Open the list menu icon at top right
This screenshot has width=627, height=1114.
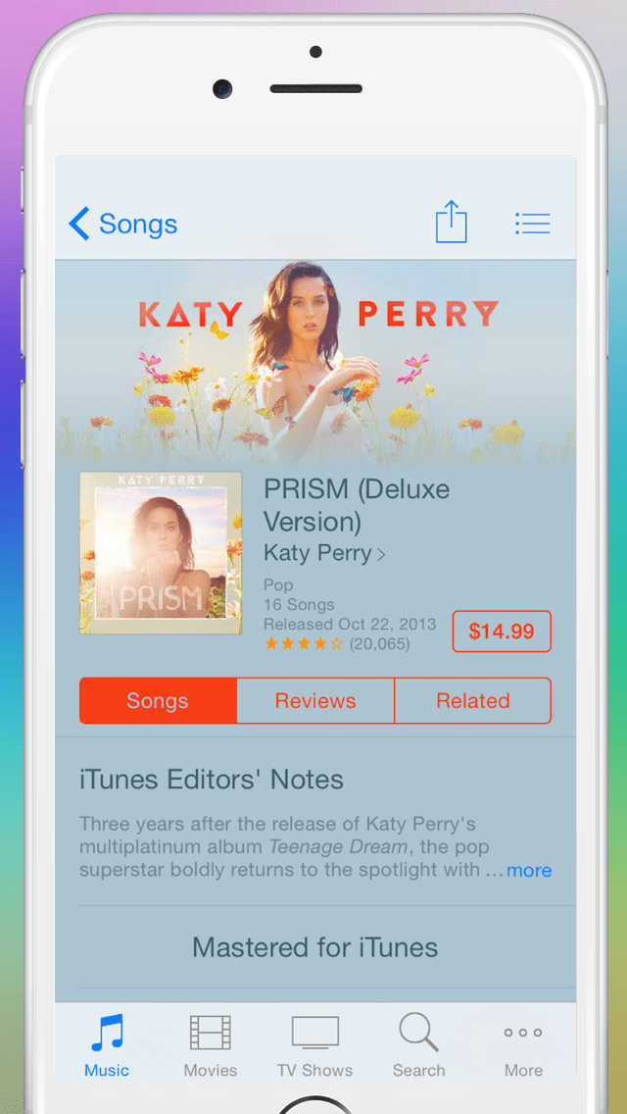point(533,223)
